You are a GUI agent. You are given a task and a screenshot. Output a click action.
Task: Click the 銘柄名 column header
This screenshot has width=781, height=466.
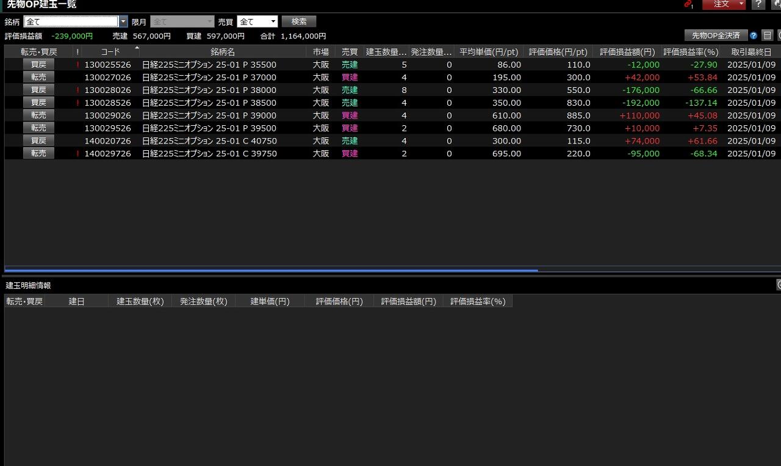222,52
